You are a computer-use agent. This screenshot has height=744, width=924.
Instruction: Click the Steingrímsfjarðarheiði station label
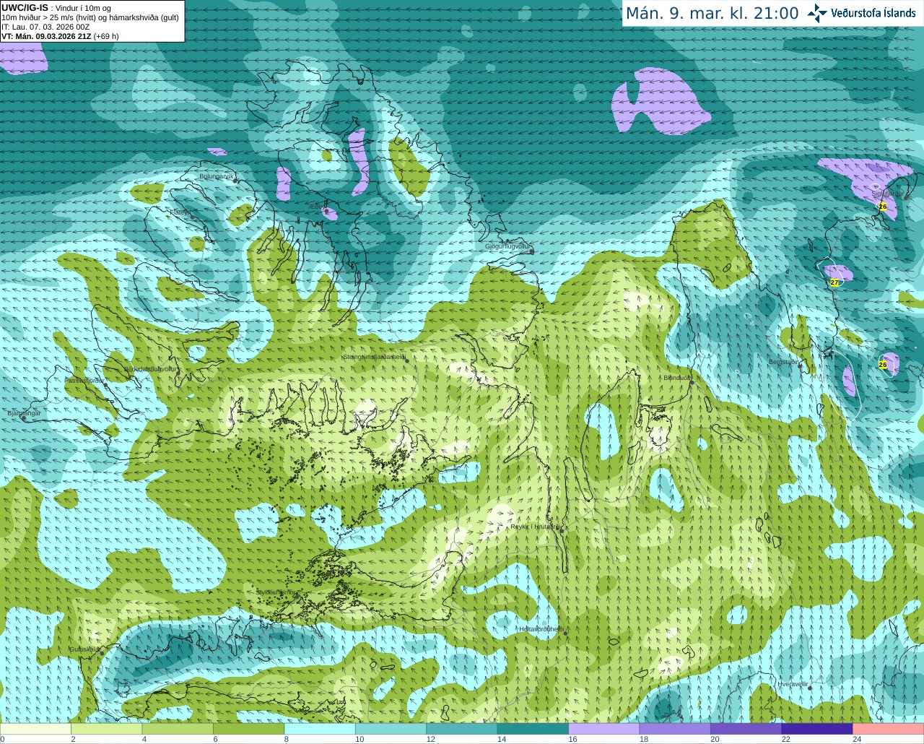373,357
